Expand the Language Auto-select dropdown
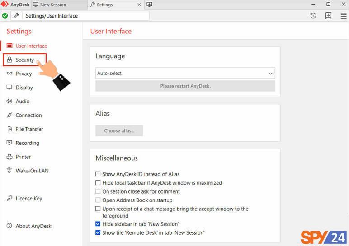The height and width of the screenshot is (246, 349). [185, 73]
